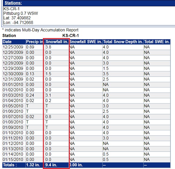Select the Lat: 37.409882 text
Screen dimensions: 175x169
pyautogui.click(x=17, y=18)
